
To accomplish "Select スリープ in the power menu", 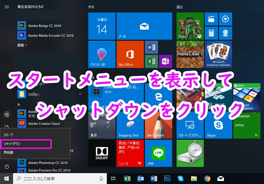I will point(35,135).
